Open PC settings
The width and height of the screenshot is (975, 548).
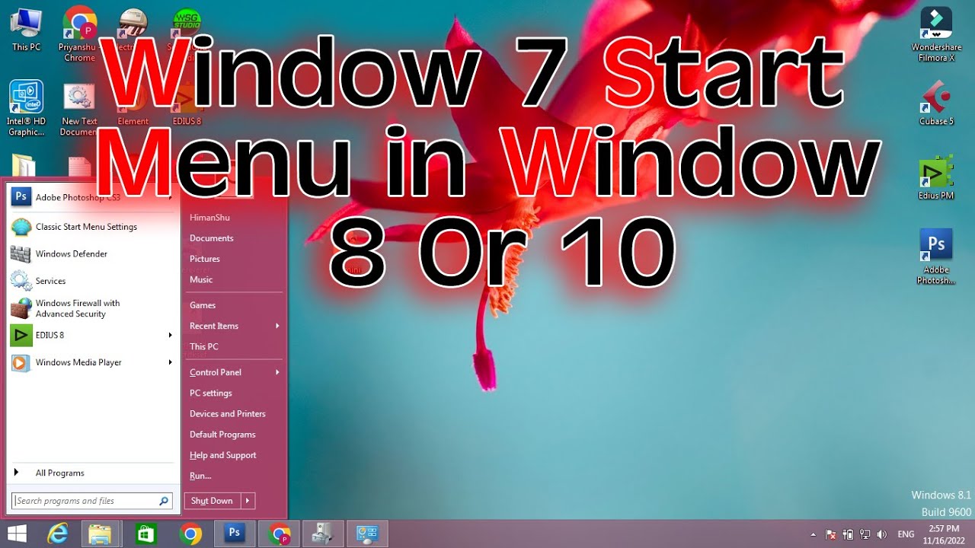(211, 393)
